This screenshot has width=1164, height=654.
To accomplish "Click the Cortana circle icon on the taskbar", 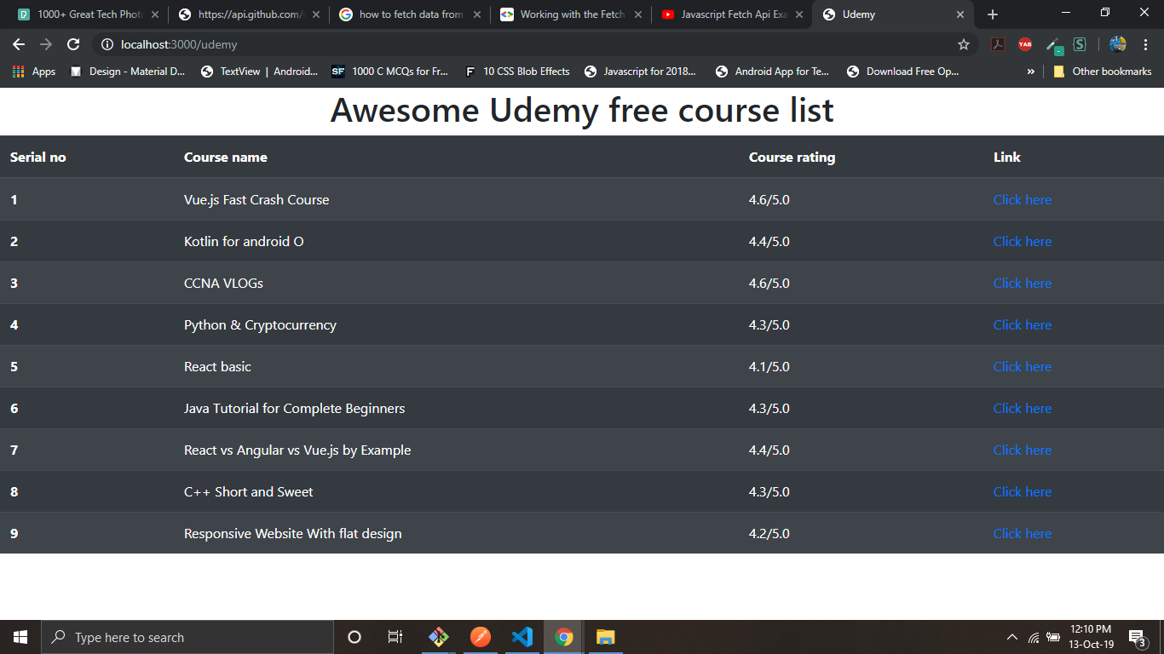I will [354, 637].
